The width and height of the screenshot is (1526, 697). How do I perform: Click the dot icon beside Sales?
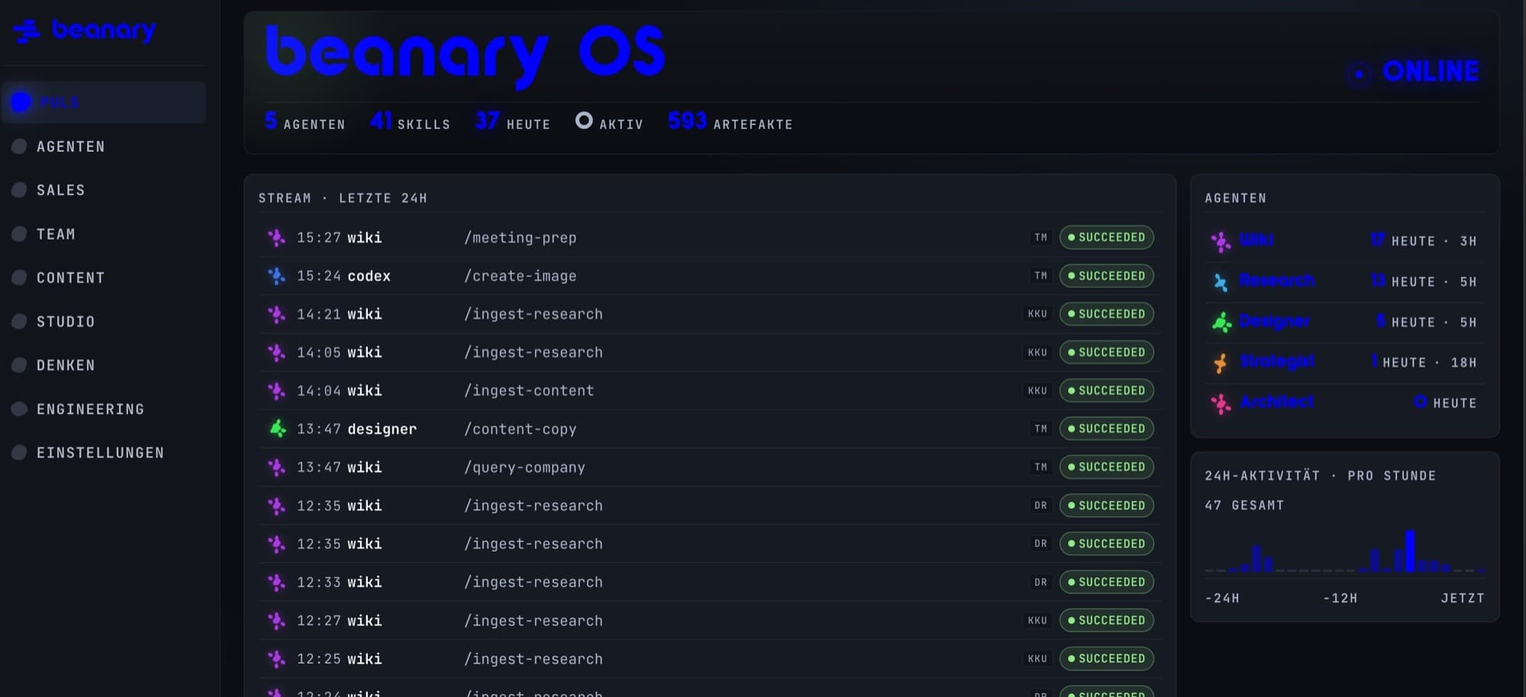[19, 190]
